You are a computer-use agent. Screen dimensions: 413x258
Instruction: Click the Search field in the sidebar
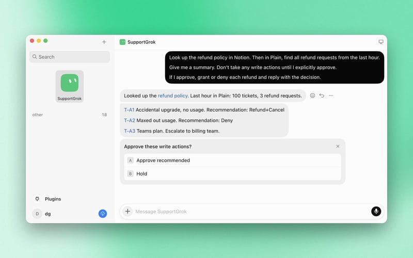click(x=70, y=57)
